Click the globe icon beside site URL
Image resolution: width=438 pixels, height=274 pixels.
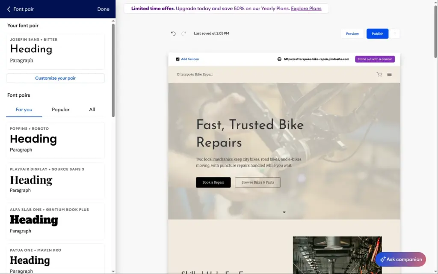tap(279, 59)
